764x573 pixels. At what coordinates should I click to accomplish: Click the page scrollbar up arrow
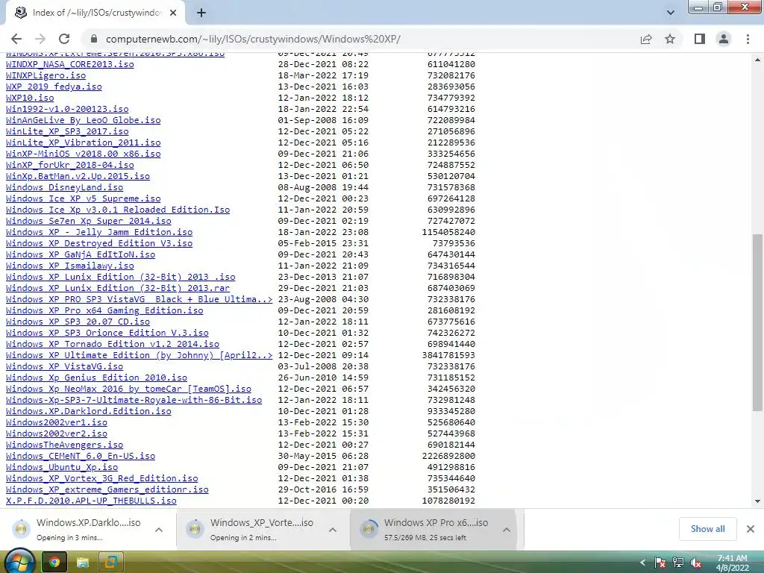[757, 60]
